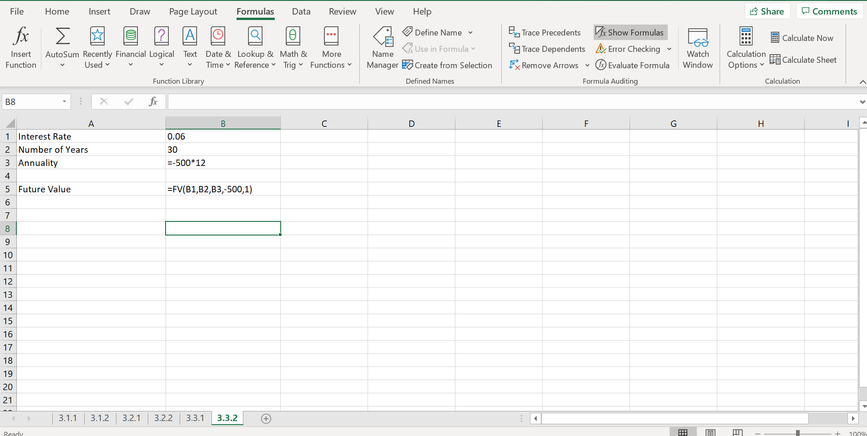This screenshot has width=867, height=436.
Task: Collapse the ribbon
Action: pyautogui.click(x=862, y=82)
